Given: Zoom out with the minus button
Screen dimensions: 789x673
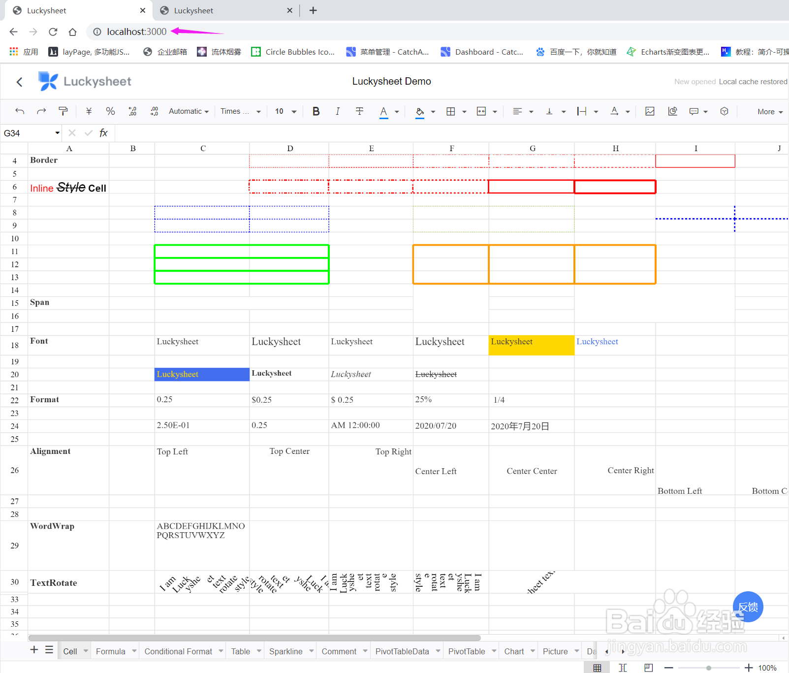Looking at the screenshot, I should point(668,668).
